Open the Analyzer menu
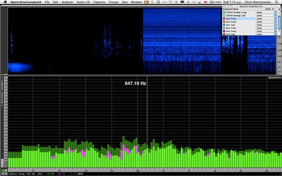The width and height of the screenshot is (282, 176). (67, 2)
